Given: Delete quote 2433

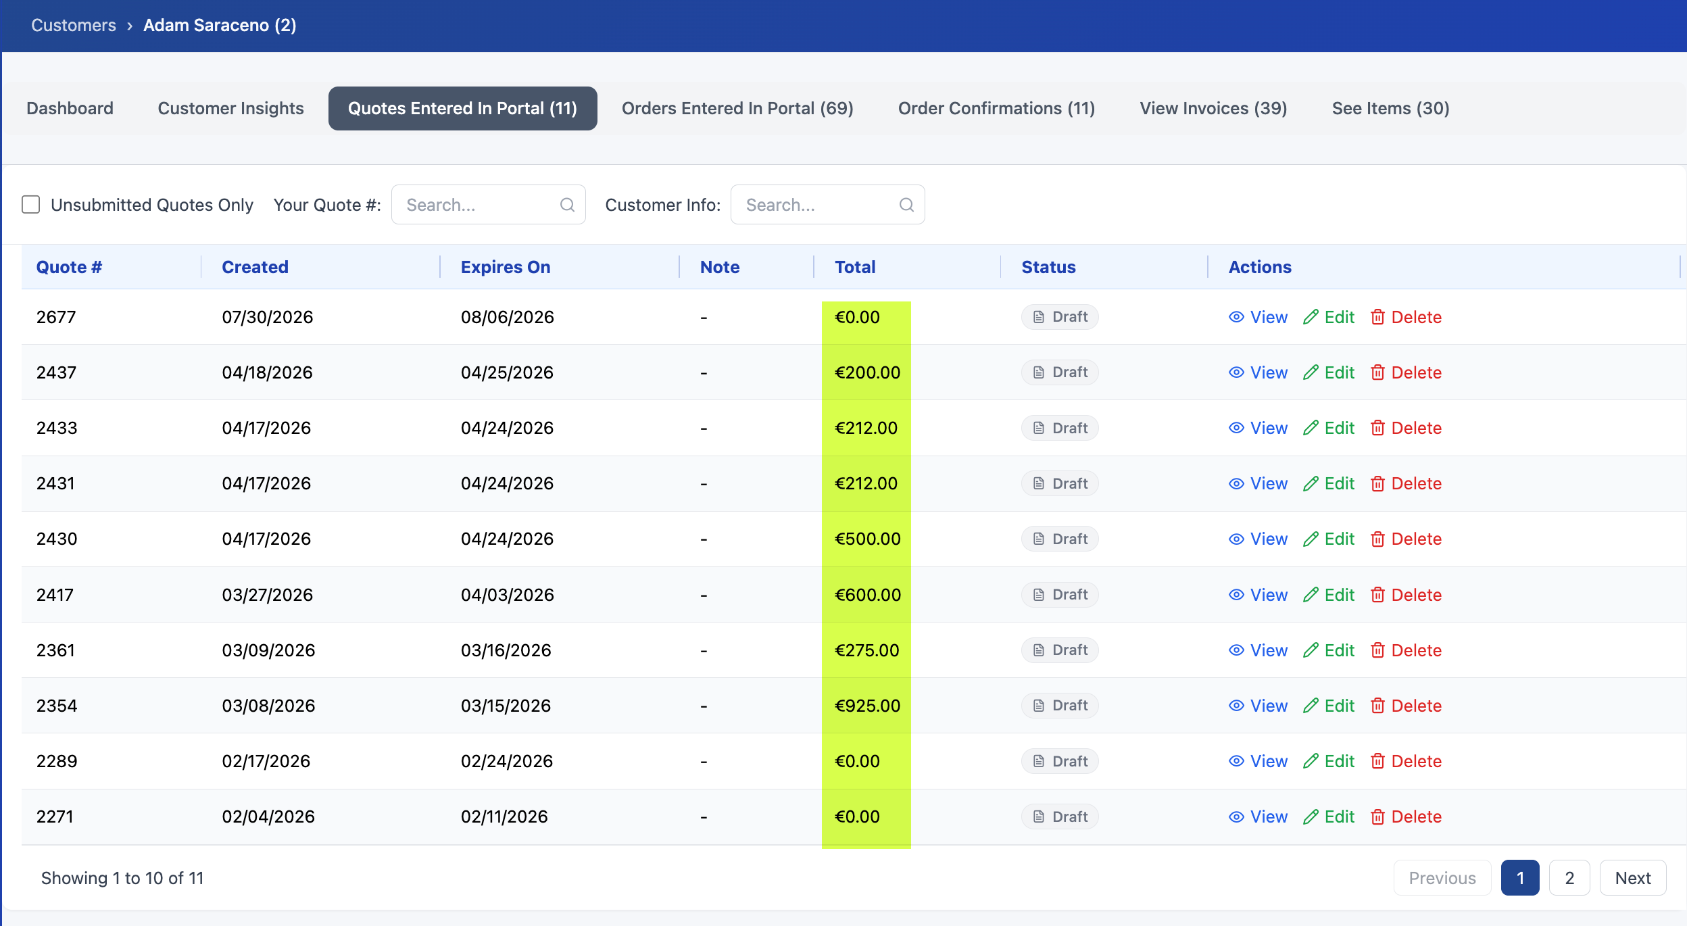Looking at the screenshot, I should click(1406, 428).
